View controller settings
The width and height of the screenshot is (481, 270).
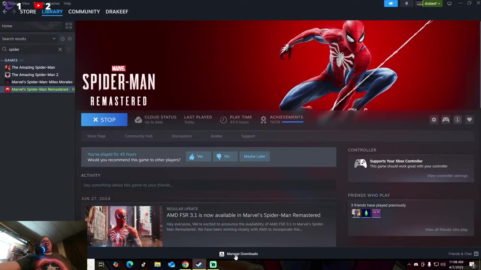pyautogui.click(x=448, y=176)
